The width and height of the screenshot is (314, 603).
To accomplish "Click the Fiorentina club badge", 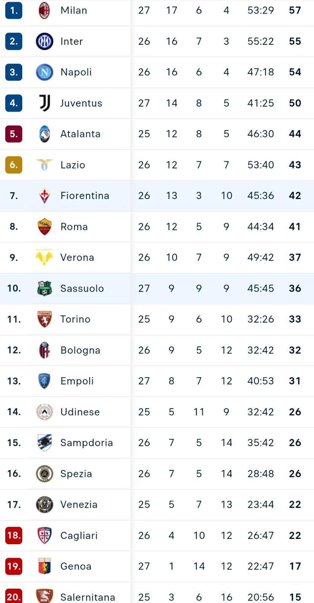I will click(x=44, y=196).
